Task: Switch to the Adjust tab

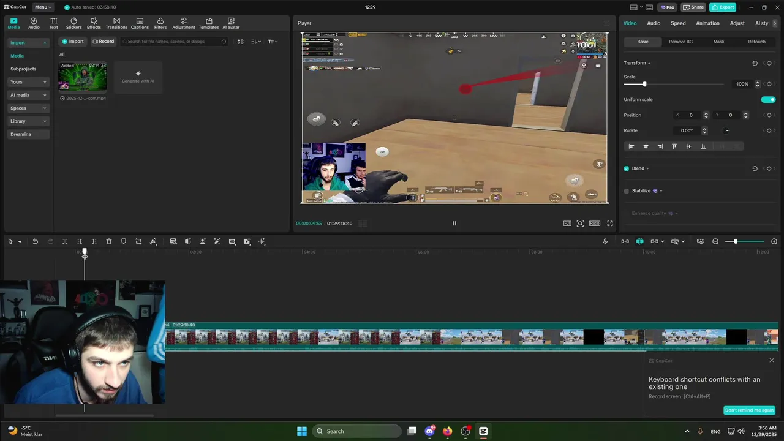Action: point(737,23)
